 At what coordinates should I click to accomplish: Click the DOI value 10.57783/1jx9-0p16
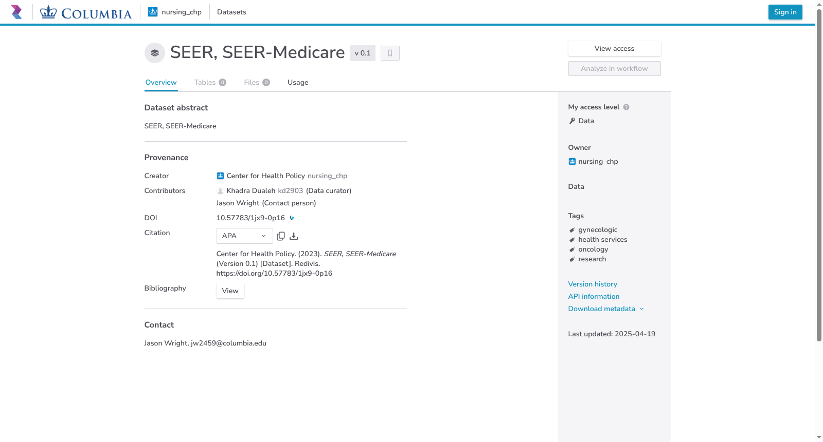(x=251, y=218)
